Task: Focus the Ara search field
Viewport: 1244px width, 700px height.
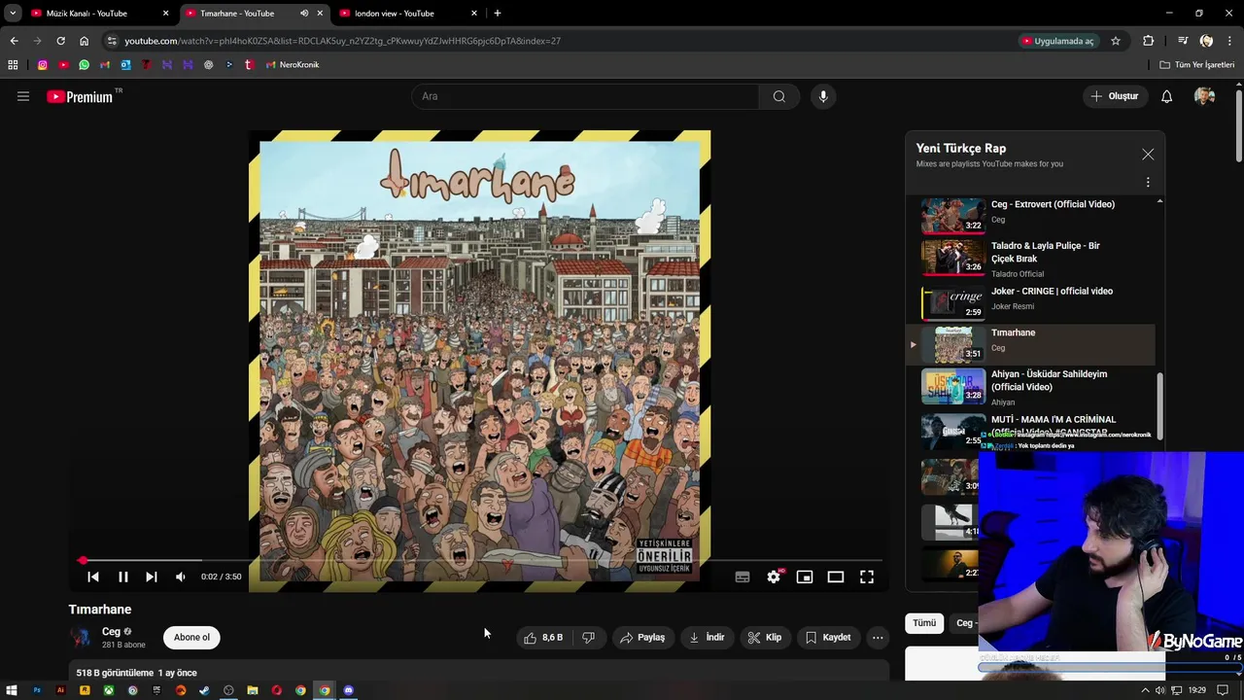Action: click(x=585, y=96)
